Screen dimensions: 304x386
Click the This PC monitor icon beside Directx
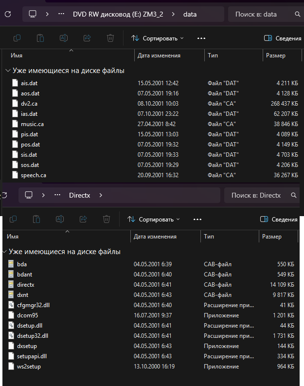[29, 195]
